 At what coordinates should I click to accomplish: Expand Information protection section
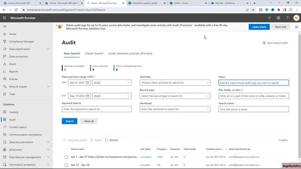pos(48,165)
